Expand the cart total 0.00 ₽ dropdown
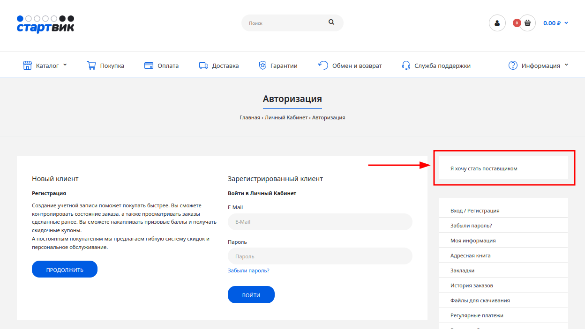The height and width of the screenshot is (329, 585). pos(555,23)
